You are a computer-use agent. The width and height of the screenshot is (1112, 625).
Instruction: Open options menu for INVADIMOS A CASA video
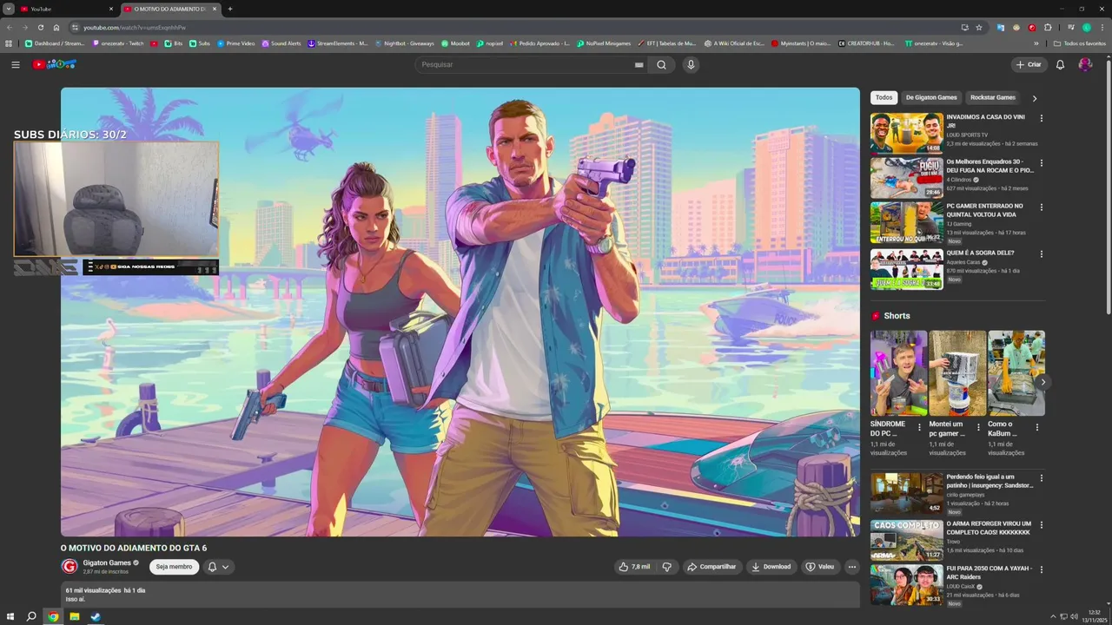tap(1042, 118)
